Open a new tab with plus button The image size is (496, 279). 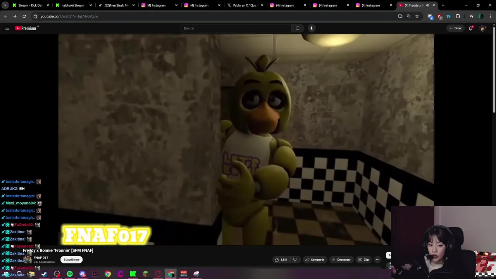443,5
